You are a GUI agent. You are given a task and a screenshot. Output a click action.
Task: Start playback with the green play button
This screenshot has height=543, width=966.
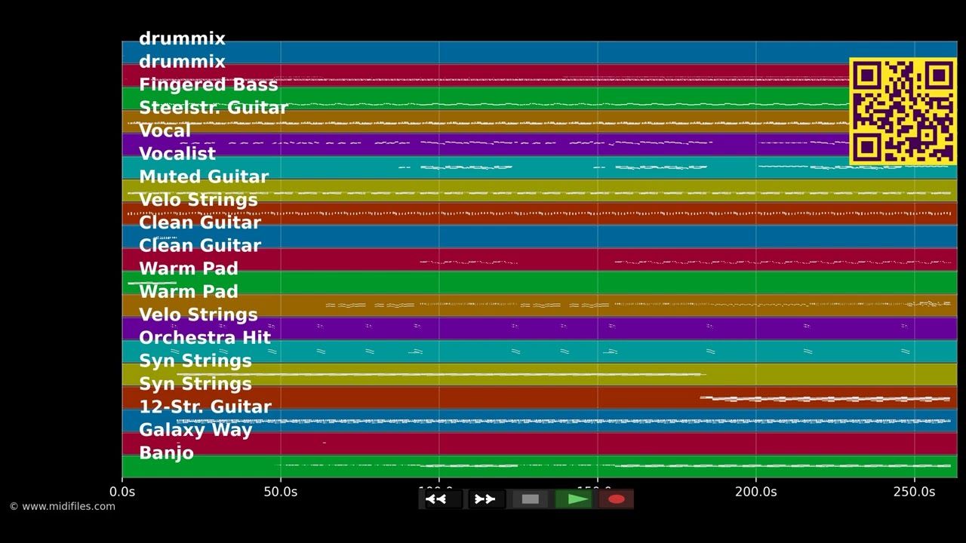point(574,499)
